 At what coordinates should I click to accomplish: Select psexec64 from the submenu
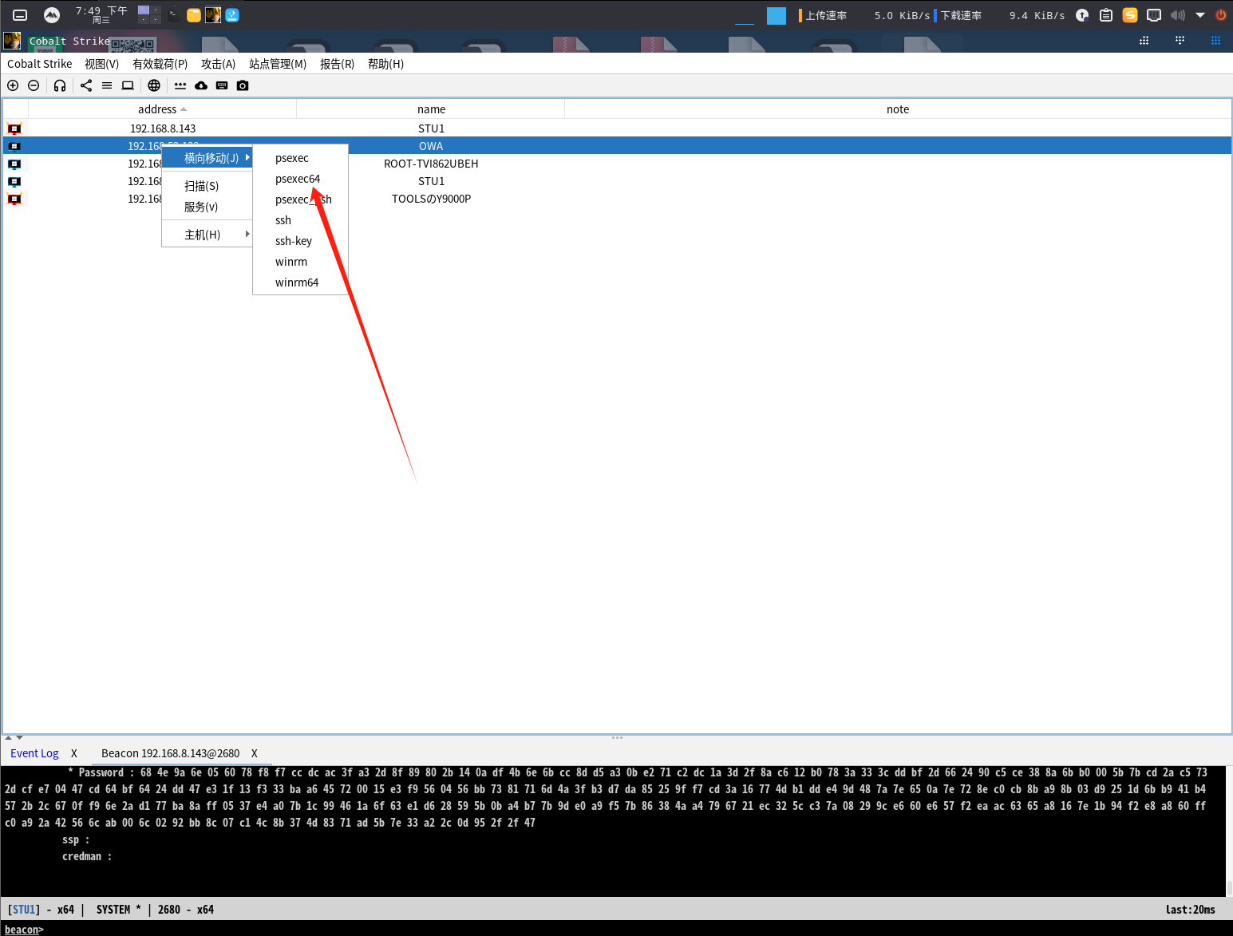[300, 179]
